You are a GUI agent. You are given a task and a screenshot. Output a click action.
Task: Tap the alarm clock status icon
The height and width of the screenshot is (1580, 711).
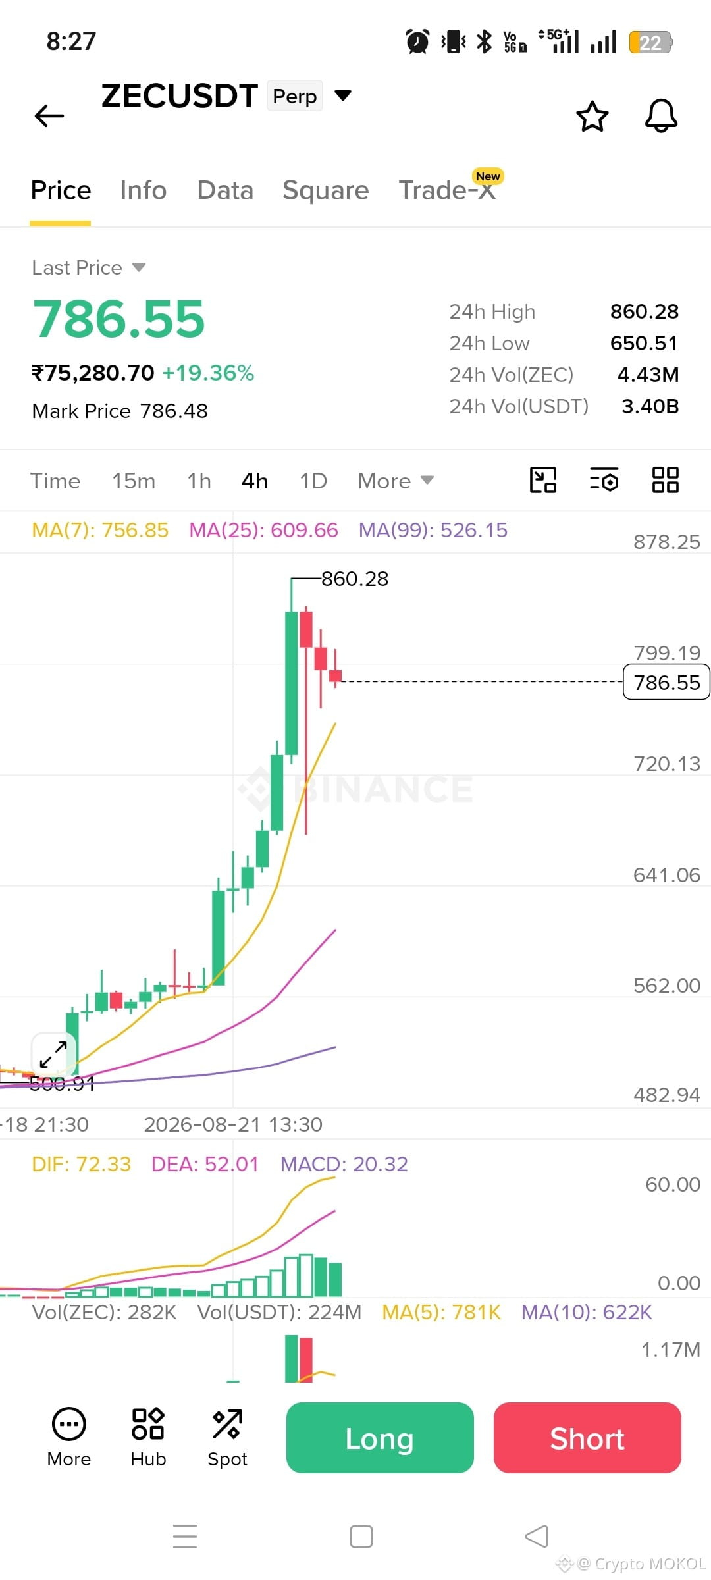tap(417, 42)
